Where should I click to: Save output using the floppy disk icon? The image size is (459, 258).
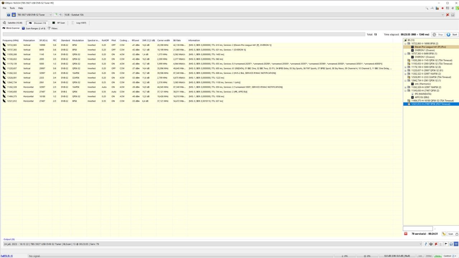click(451, 244)
